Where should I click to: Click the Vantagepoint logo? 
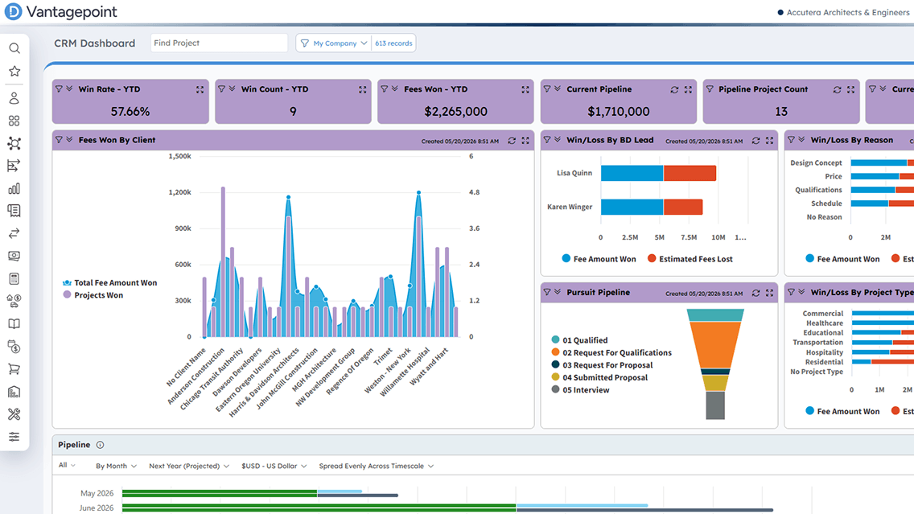click(x=60, y=11)
